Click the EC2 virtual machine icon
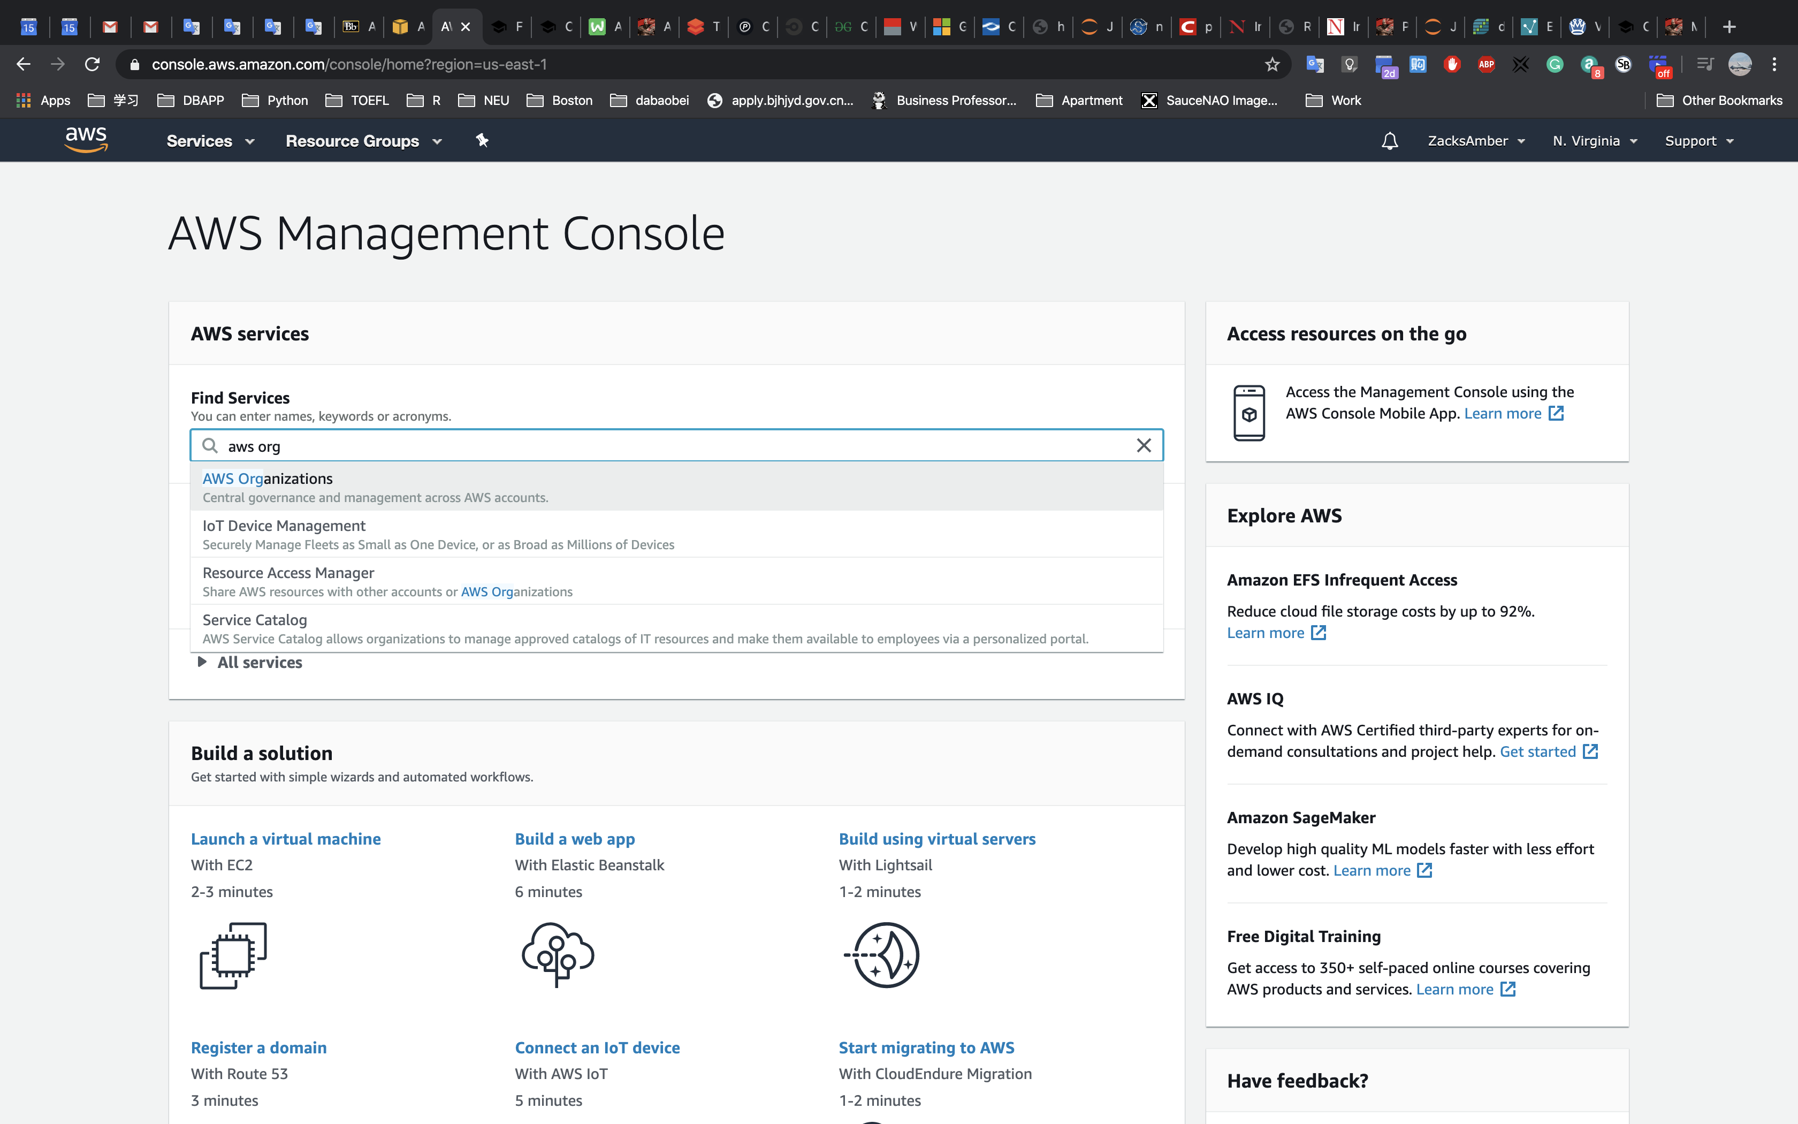Screen dimensions: 1798x1124 pos(233,955)
